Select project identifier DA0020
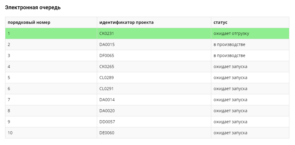 tap(107, 111)
